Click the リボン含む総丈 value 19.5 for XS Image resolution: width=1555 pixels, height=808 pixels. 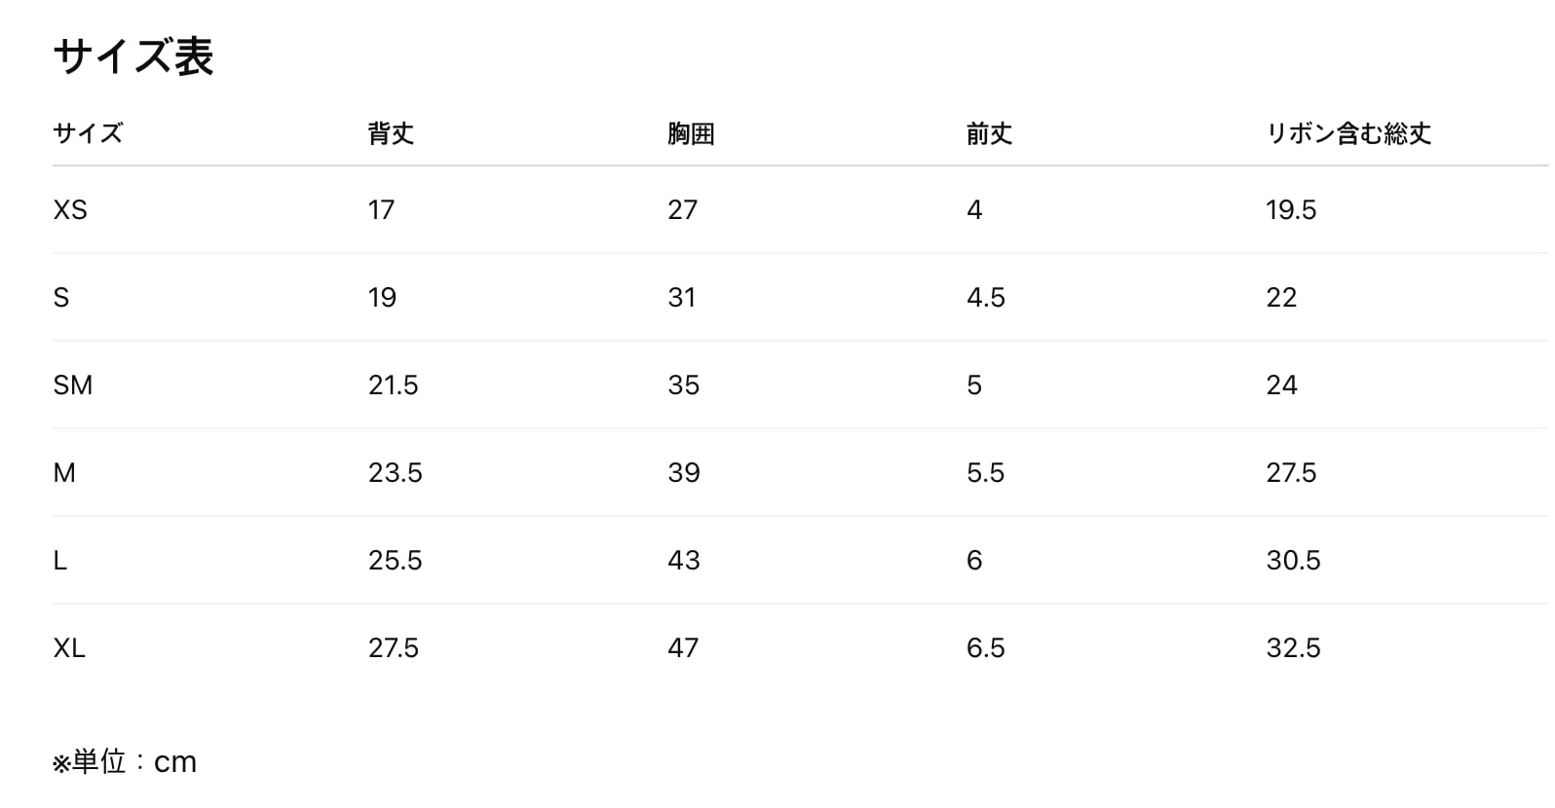pyautogui.click(x=1291, y=210)
